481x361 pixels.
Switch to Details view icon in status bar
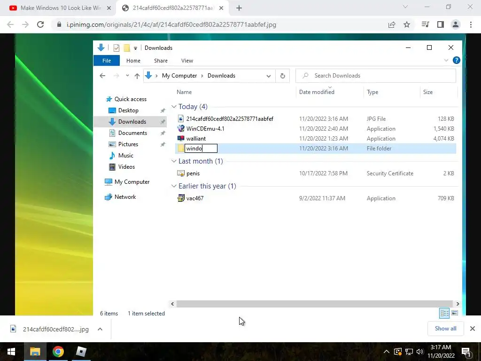[x=444, y=313]
